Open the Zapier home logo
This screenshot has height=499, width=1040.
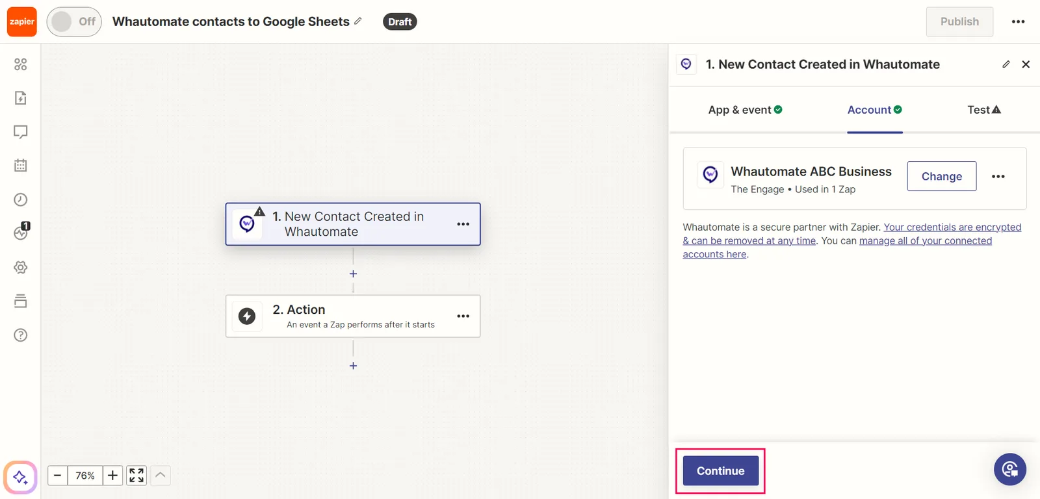tap(22, 21)
